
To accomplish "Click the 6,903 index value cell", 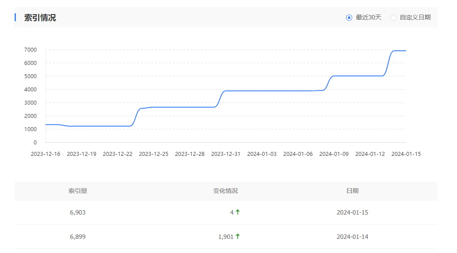I will coord(77,212).
